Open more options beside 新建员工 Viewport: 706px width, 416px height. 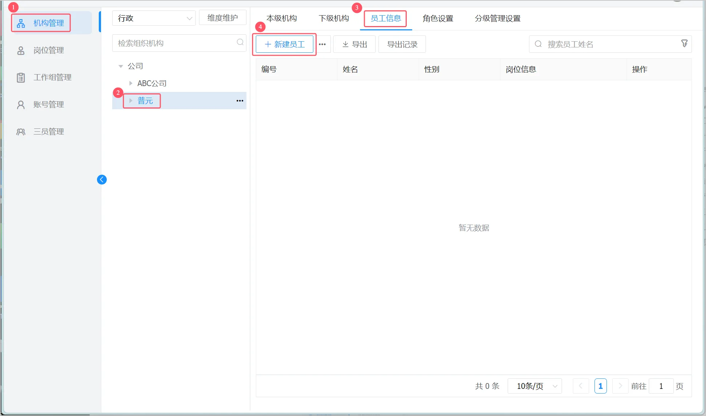point(322,44)
